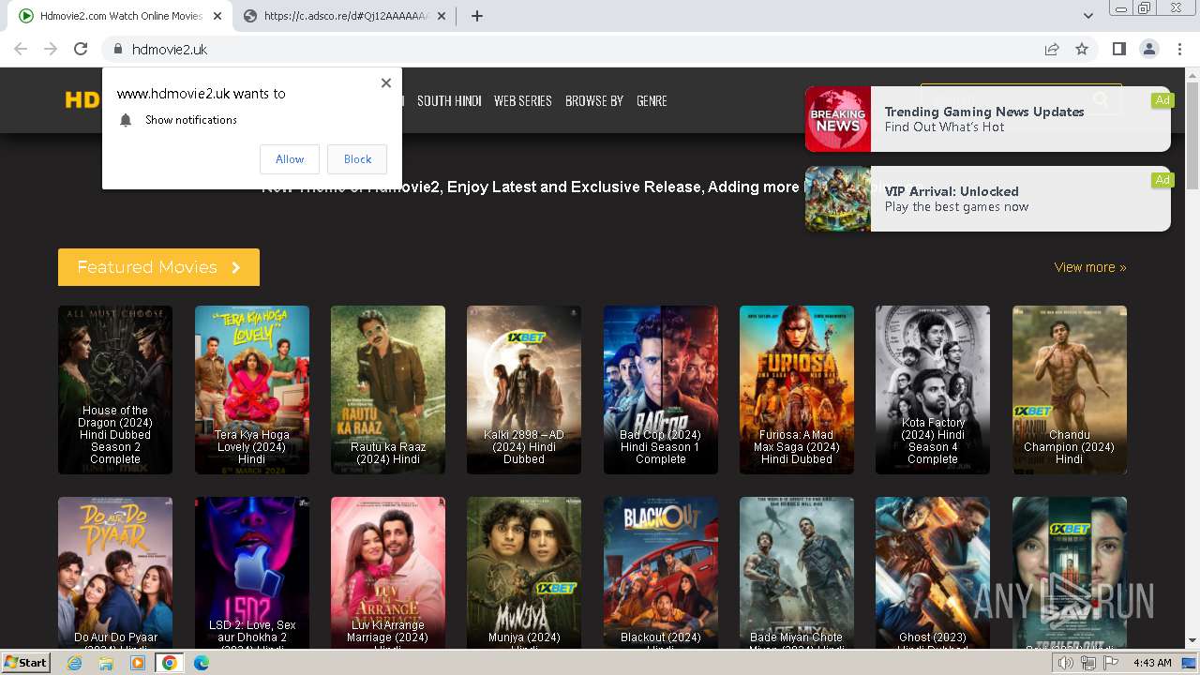Open Rautu ka Raaz (2024) poster
The width and height of the screenshot is (1200, 675).
[388, 390]
